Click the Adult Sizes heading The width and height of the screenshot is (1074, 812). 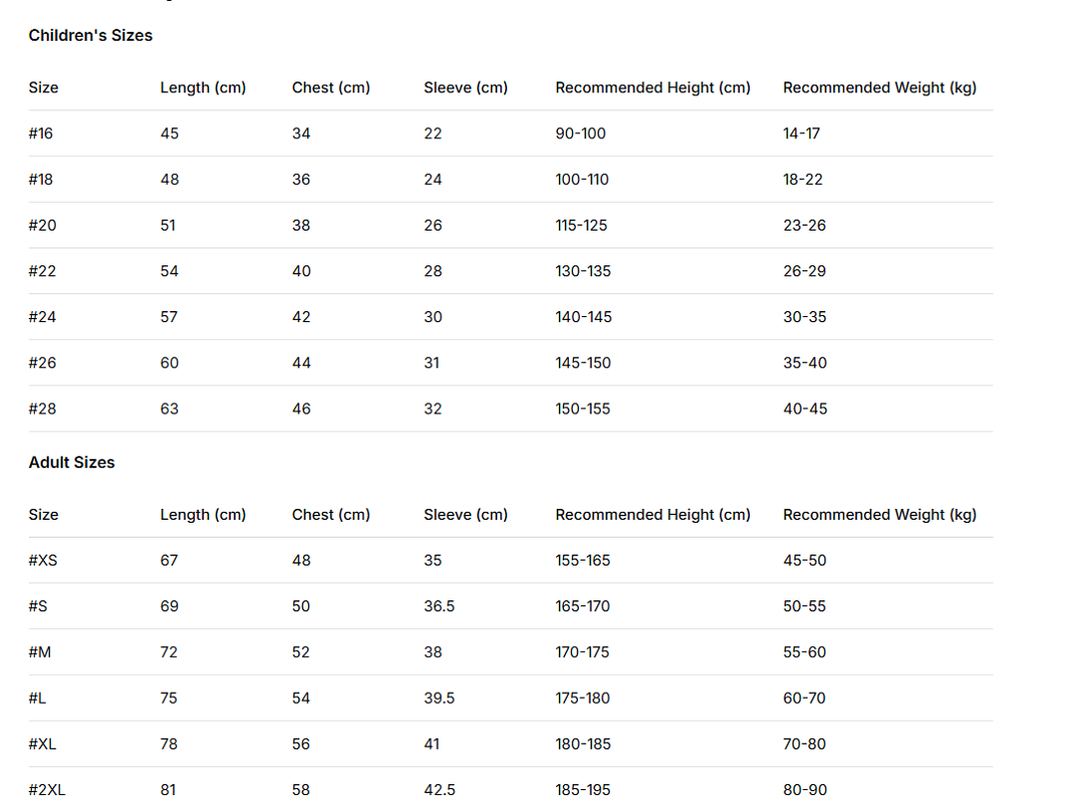(x=72, y=463)
